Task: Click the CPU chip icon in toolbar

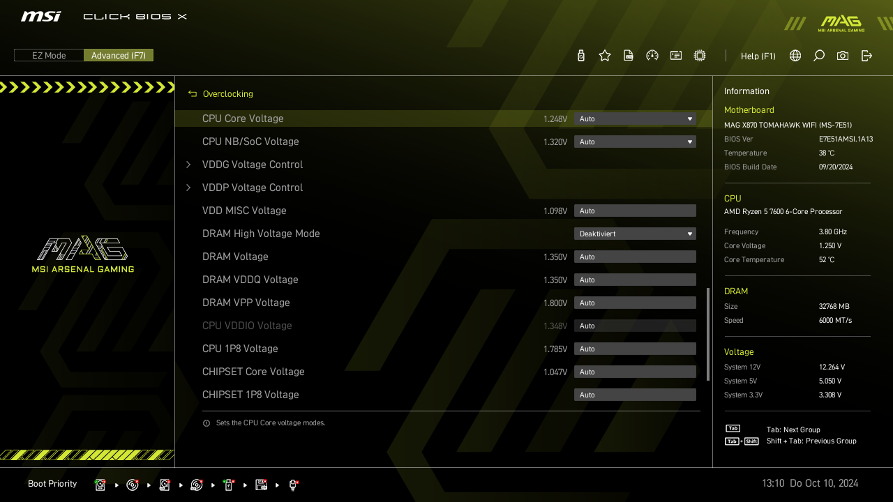Action: (700, 56)
